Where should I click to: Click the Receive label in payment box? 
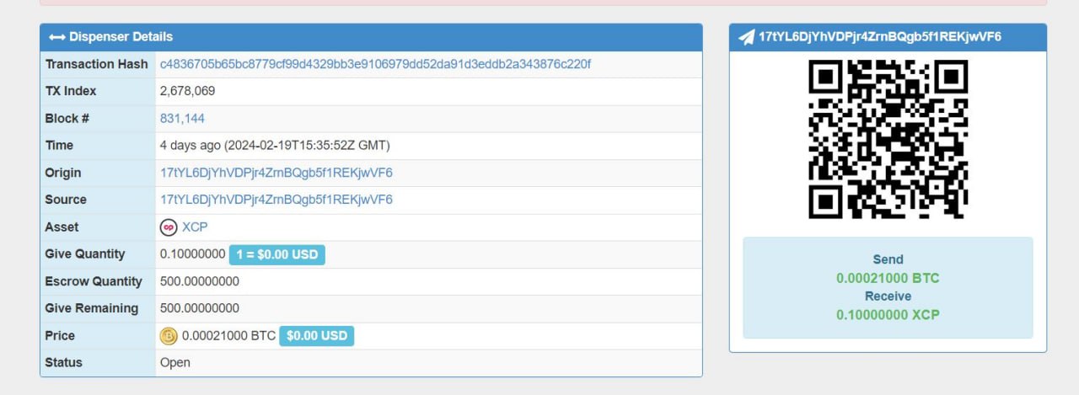[x=888, y=296]
